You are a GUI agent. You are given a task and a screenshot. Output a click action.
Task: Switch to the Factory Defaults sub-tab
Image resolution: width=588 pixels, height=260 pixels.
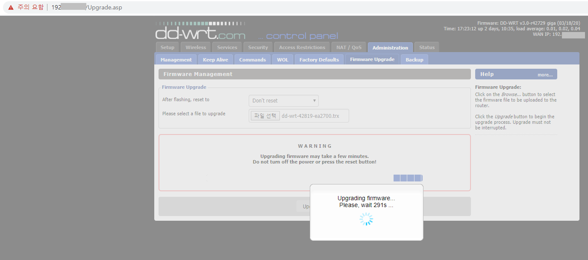tap(319, 60)
